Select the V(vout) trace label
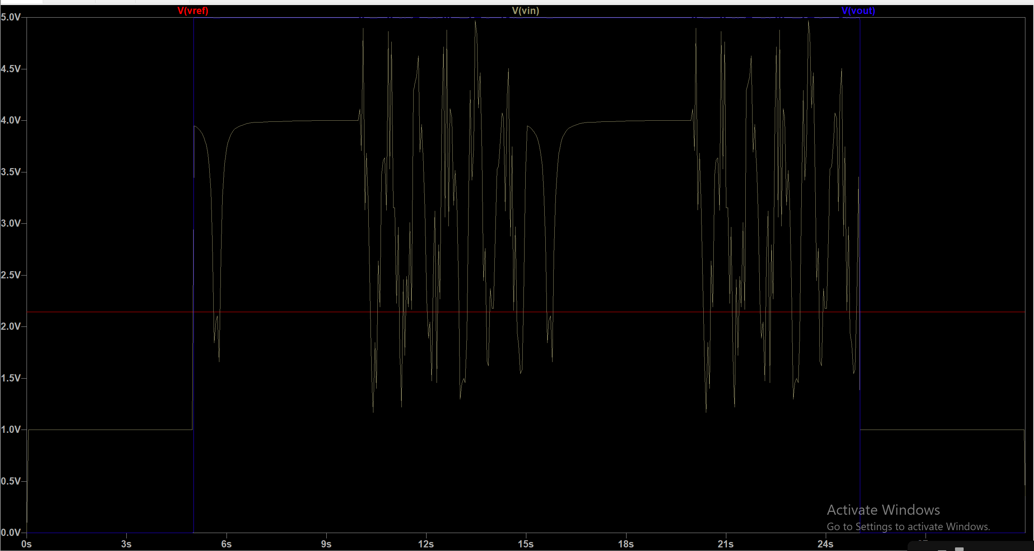1034x551 pixels. [858, 11]
